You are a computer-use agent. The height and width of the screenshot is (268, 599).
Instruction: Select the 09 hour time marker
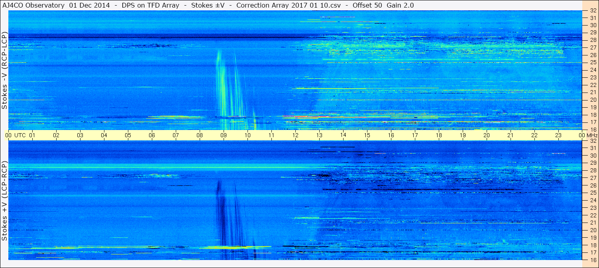[x=224, y=136]
